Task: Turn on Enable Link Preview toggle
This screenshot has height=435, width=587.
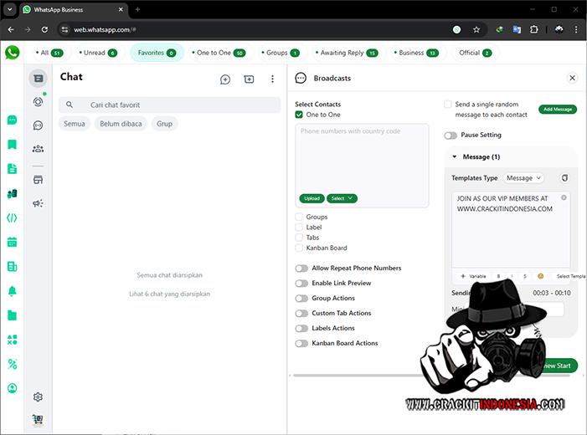Action: [301, 284]
